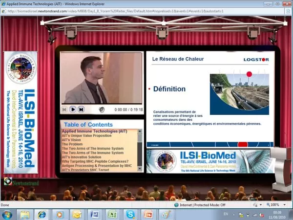The image size is (293, 220).
Task: Open 'Applied Immune Technologies (AIT)' in contents
Action: (94, 131)
